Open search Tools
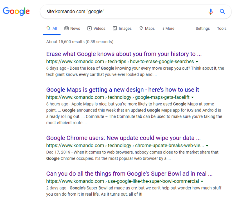The image size is (239, 201). (x=222, y=28)
